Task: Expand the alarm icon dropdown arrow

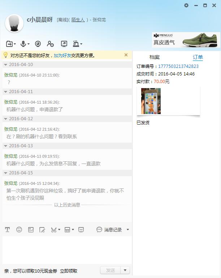Action: click(x=81, y=44)
